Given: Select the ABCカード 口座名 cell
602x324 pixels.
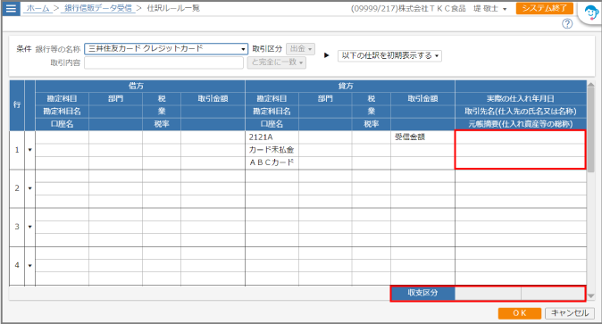Looking at the screenshot, I should point(272,162).
